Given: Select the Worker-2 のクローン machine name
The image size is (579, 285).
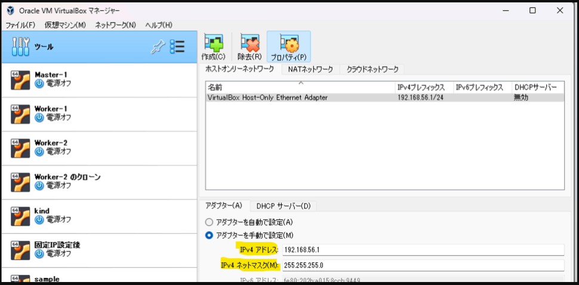Looking at the screenshot, I should [67, 177].
